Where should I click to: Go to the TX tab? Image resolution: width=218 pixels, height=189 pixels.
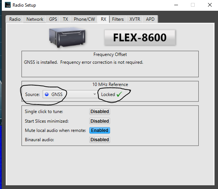65,19
